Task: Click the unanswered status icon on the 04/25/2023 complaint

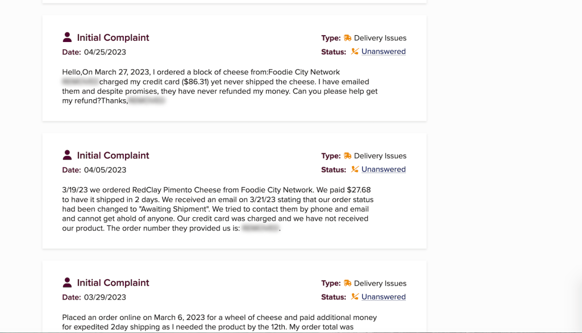Action: pyautogui.click(x=355, y=52)
